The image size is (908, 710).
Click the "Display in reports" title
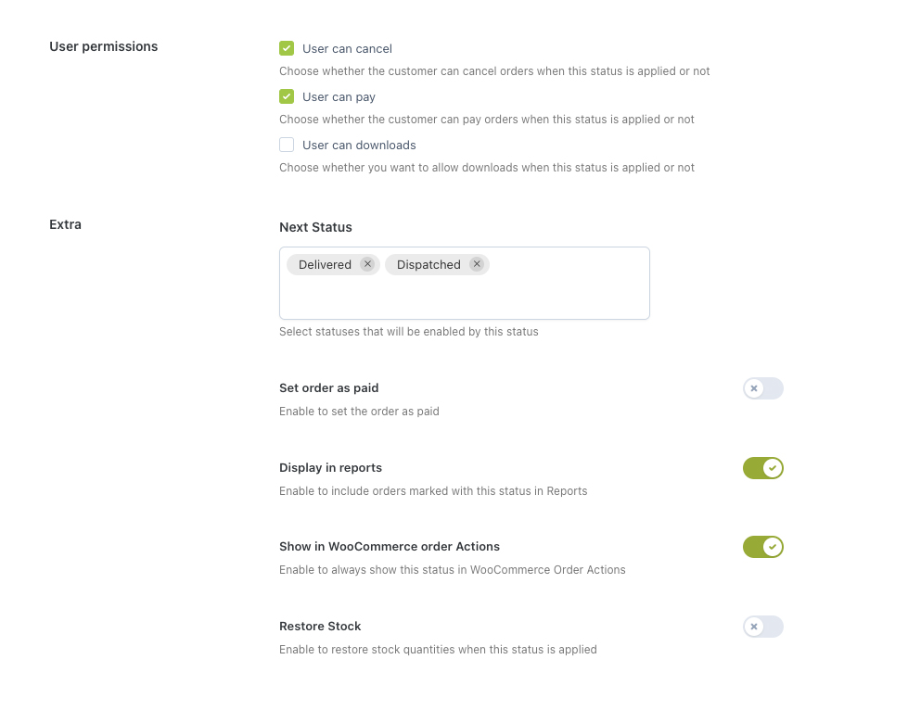coord(330,467)
